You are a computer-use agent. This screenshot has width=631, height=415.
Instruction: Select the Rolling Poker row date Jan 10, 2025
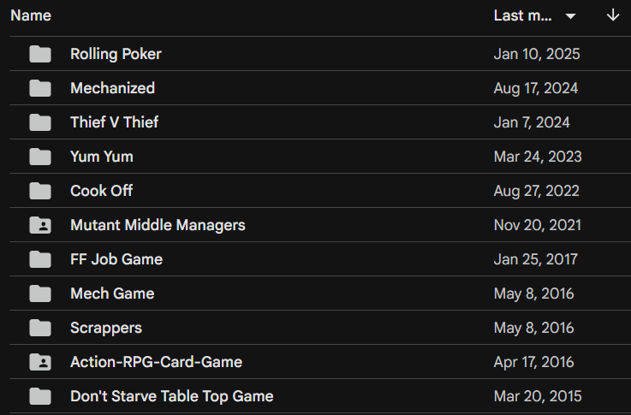tap(537, 54)
